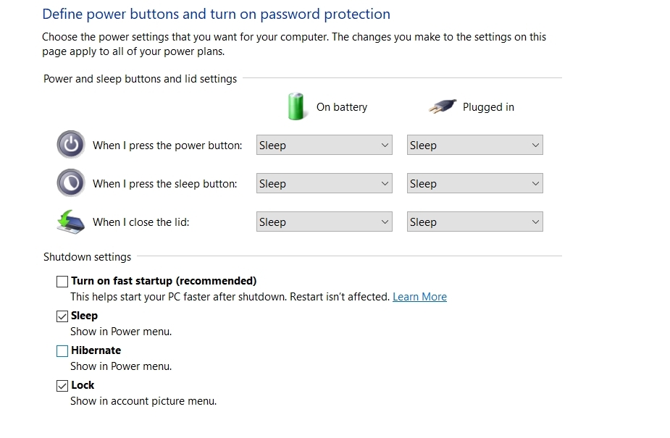Click the Hibernate label text
This screenshot has height=438, width=670.
(96, 350)
